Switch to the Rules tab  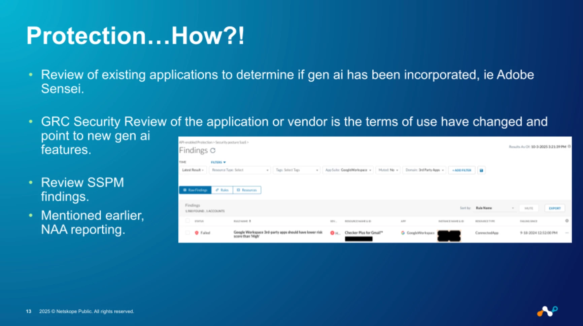222,190
